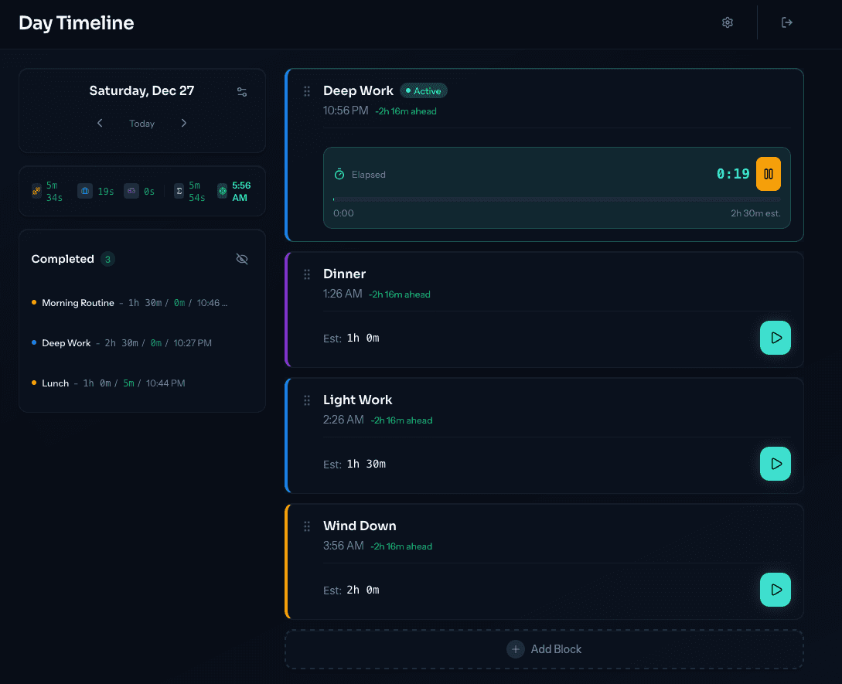Start the Dinner block timer
The height and width of the screenshot is (684, 842).
click(775, 338)
